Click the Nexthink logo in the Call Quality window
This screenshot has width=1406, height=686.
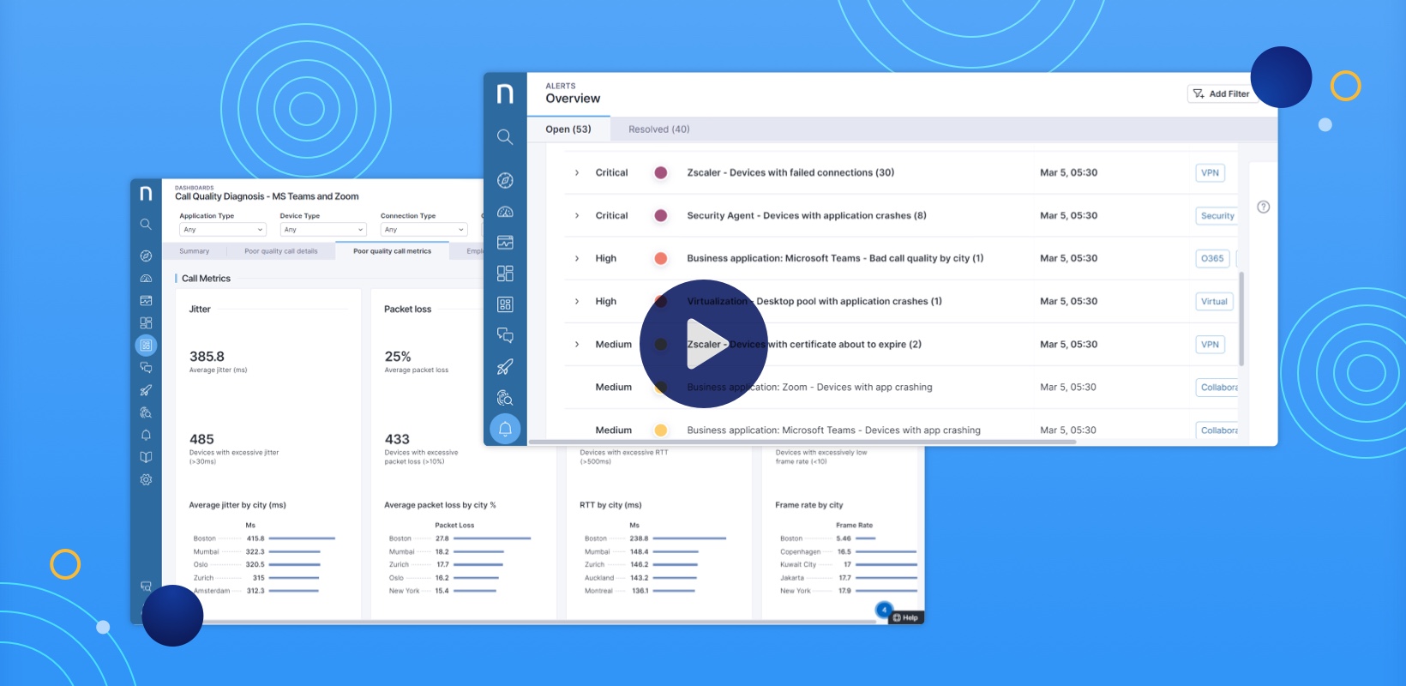pos(146,194)
